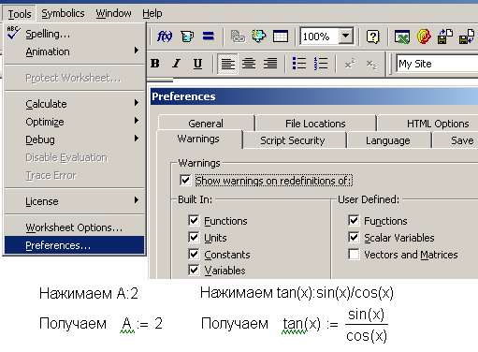
Task: Click the tan(x) := sin(x)/cos(x) definition
Action: point(335,325)
